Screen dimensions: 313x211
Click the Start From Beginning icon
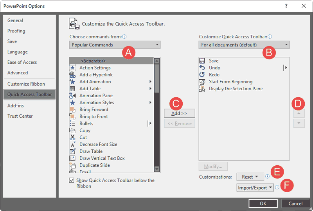(x=202, y=82)
